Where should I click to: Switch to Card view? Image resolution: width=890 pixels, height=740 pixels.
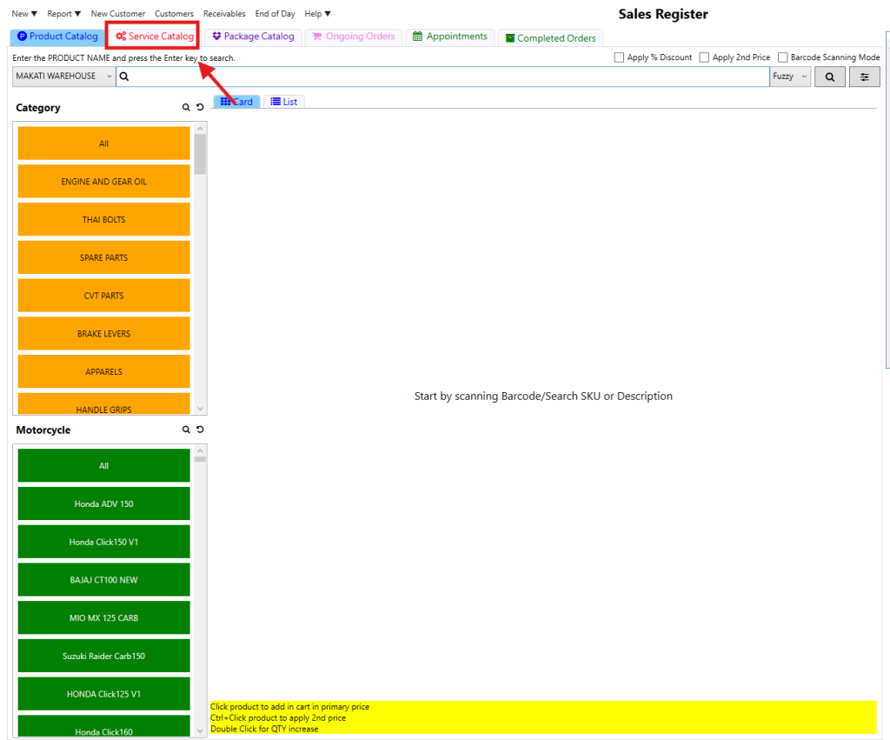(236, 102)
